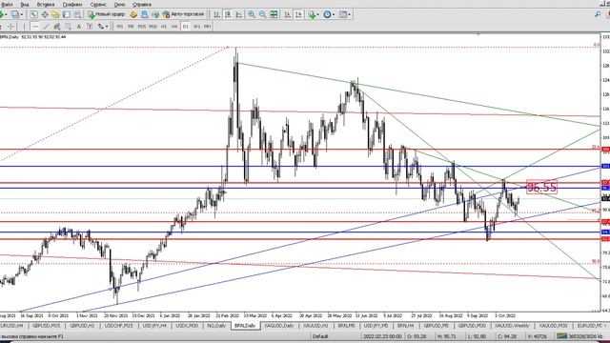Switch to the NQ,Daily chart tab
This screenshot has height=343, width=610.
coord(216,326)
